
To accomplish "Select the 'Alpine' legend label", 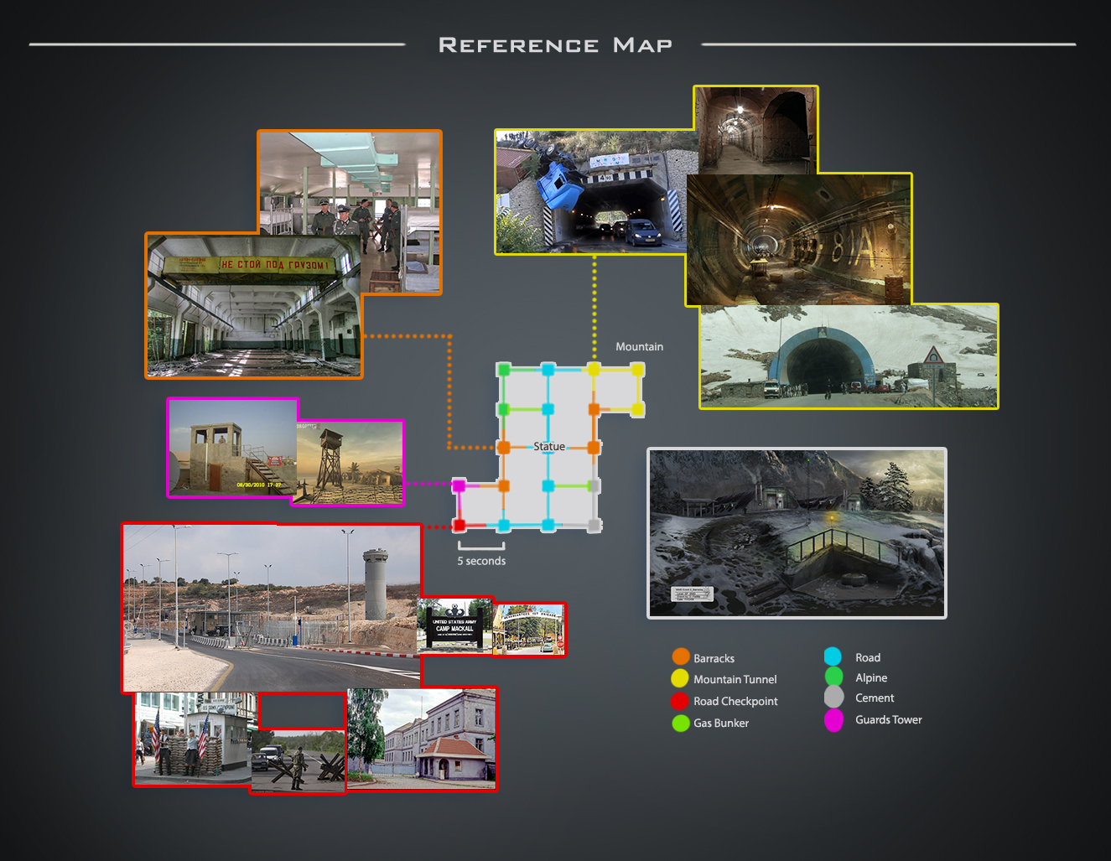I will tap(871, 678).
